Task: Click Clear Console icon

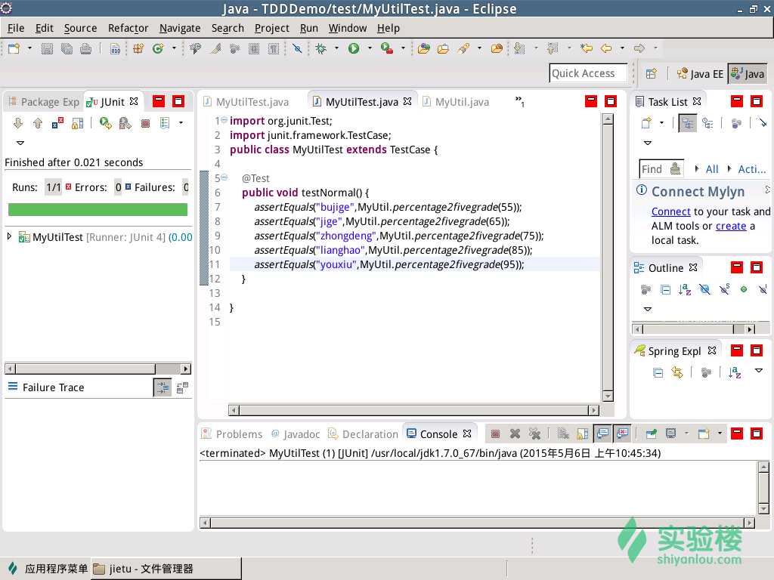Action: 563,434
